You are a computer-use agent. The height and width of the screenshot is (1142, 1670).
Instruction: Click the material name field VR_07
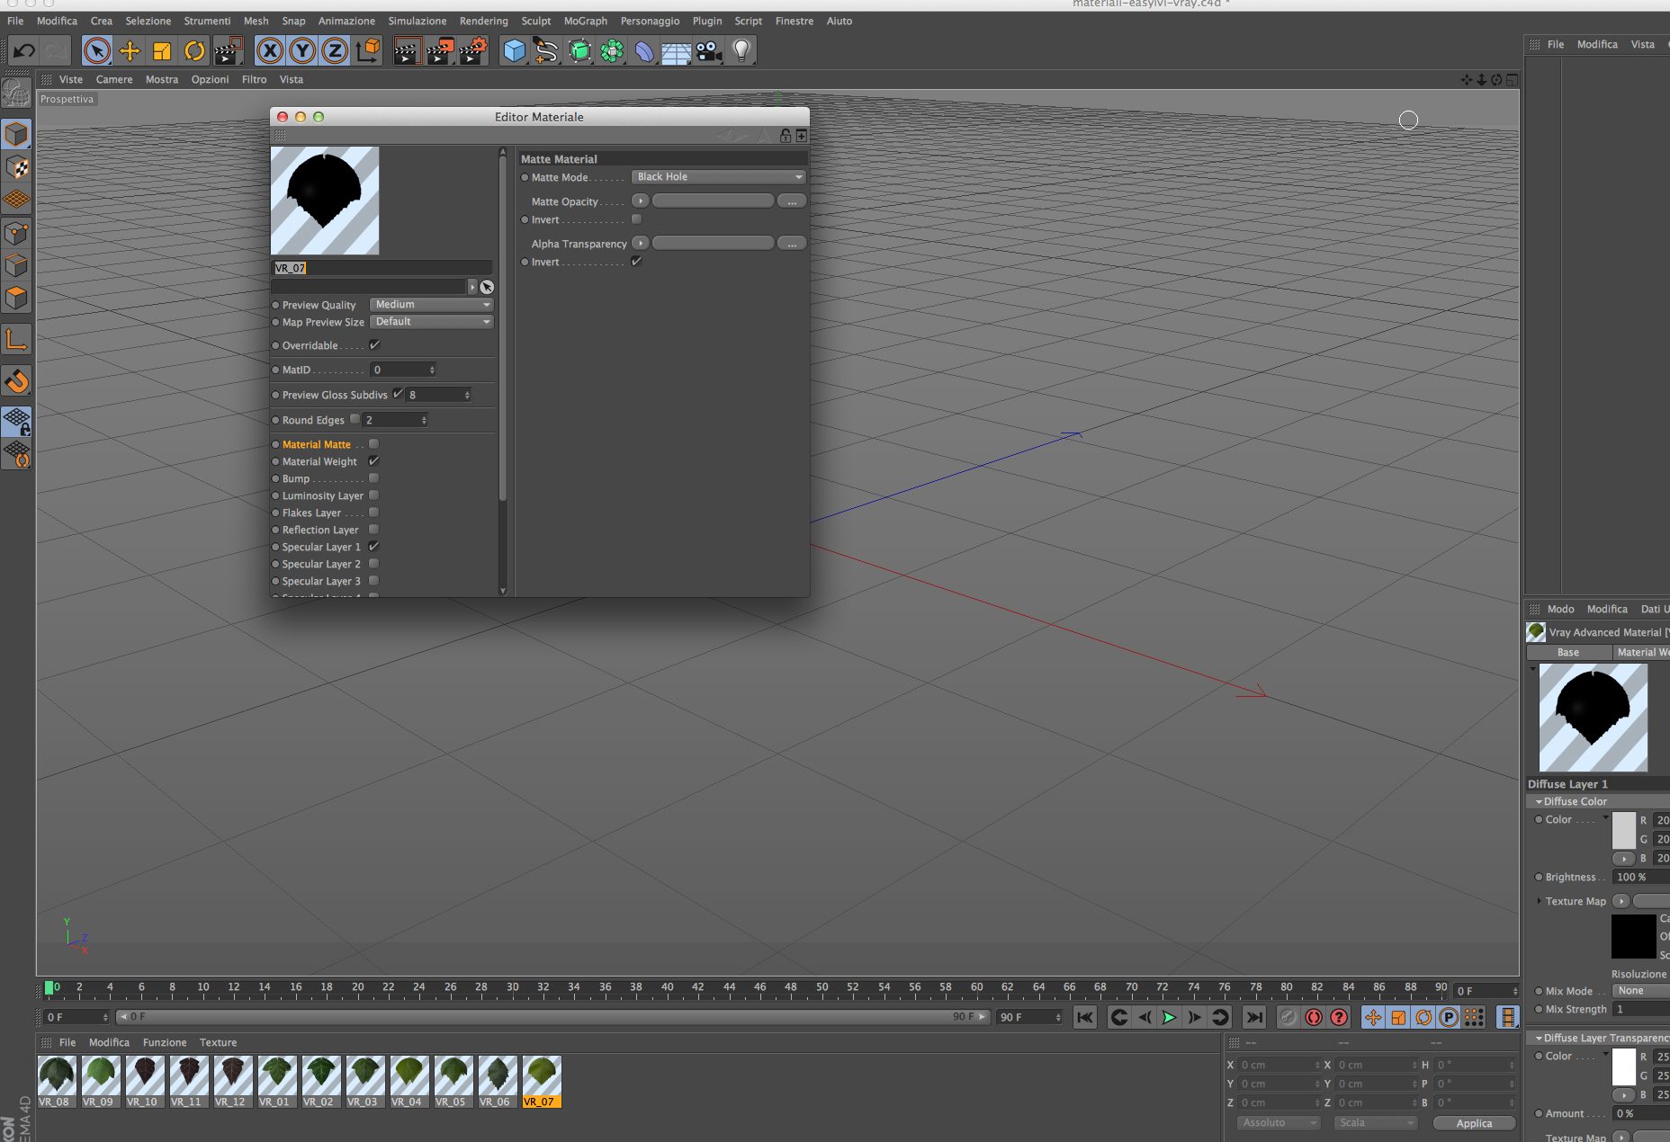tap(382, 268)
